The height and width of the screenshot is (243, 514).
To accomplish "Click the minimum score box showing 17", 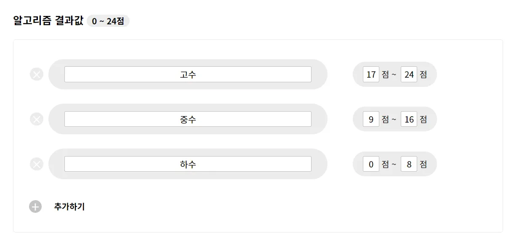I will 371,74.
